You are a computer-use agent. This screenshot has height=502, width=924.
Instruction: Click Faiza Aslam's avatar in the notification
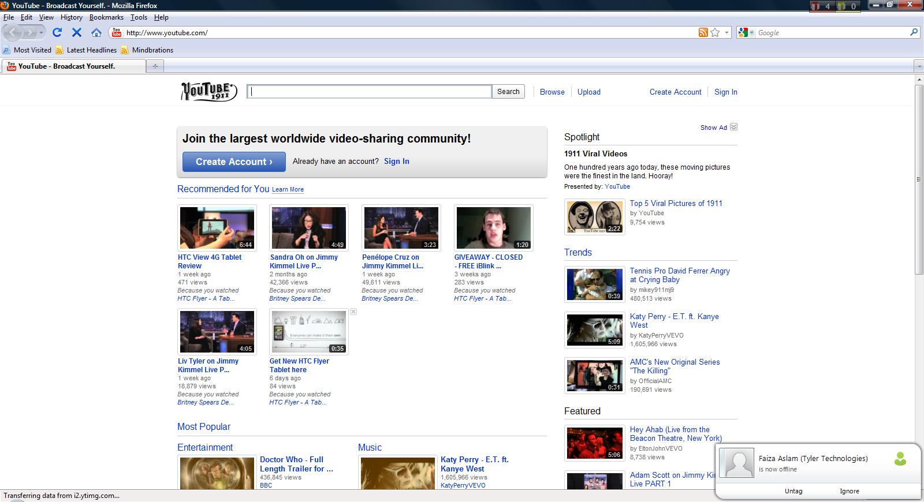tap(739, 463)
